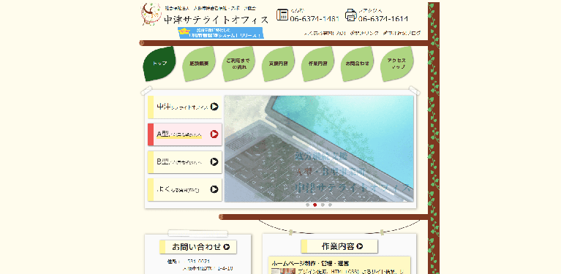Click the fax printer icon beside 06-6374-1614
Image resolution: width=561 pixels, height=274 pixels.
tap(351, 15)
